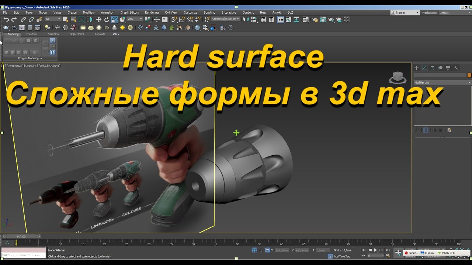Screen dimensions: 472x265
Task: Activate the Select and Scale tool
Action: pos(115,20)
